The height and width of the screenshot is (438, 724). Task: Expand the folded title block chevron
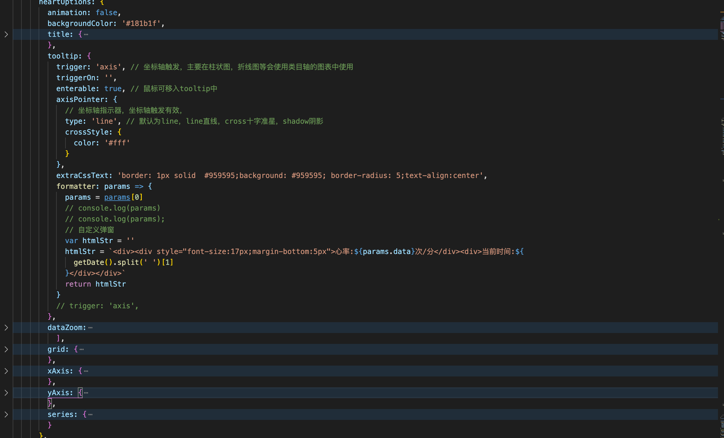(6, 34)
